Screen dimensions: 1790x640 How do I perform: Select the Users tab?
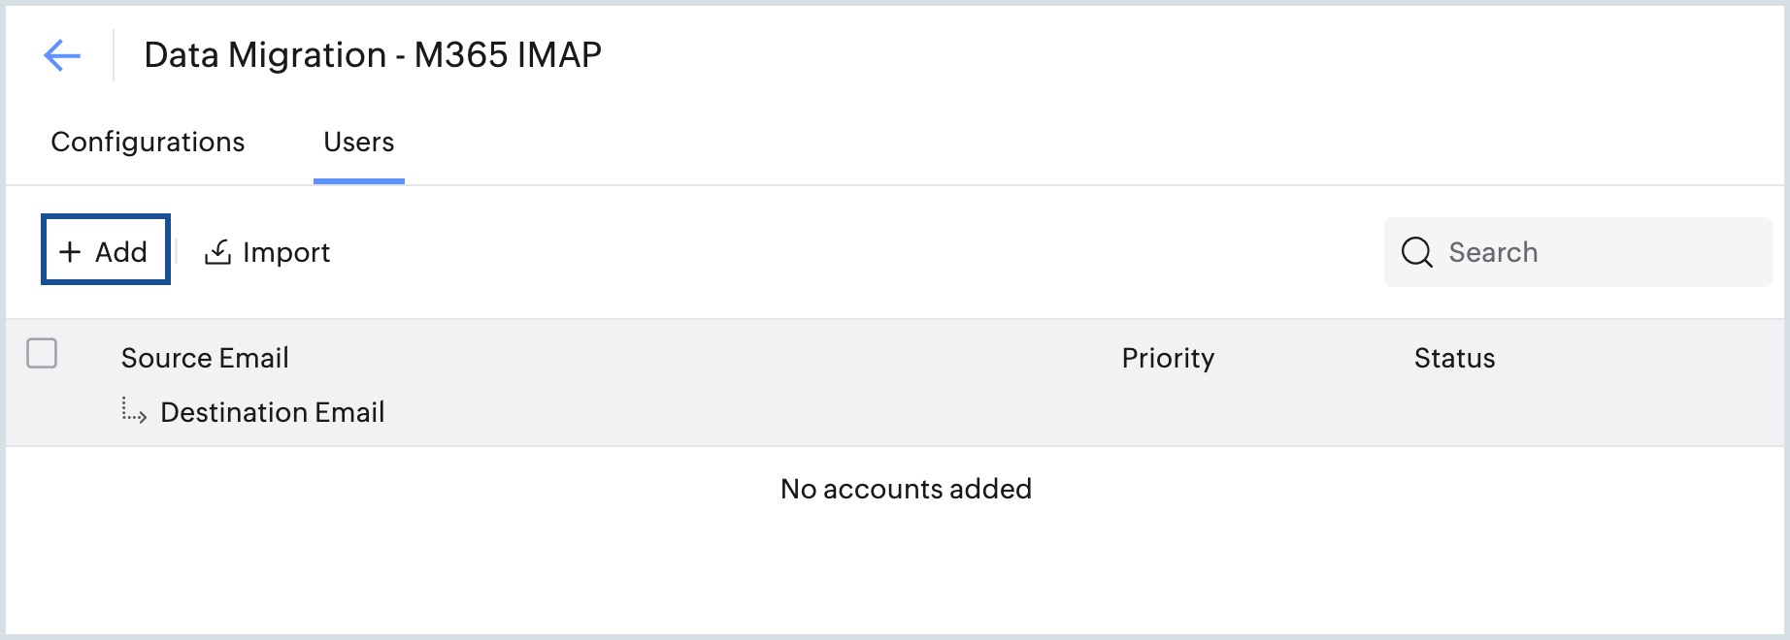click(x=358, y=143)
